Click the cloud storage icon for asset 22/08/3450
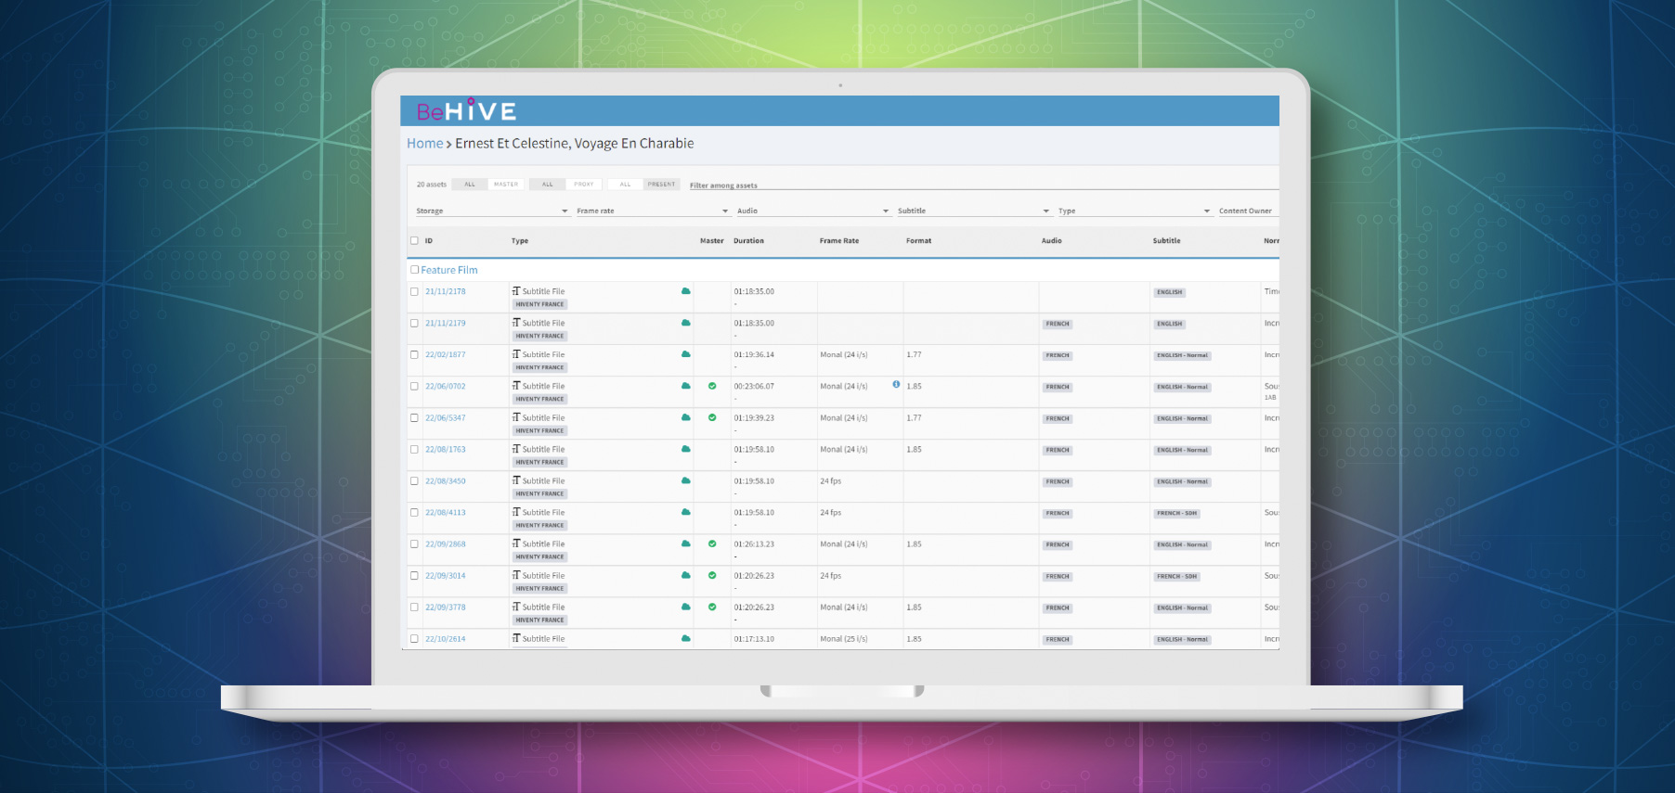Viewport: 1675px width, 793px height. [686, 480]
